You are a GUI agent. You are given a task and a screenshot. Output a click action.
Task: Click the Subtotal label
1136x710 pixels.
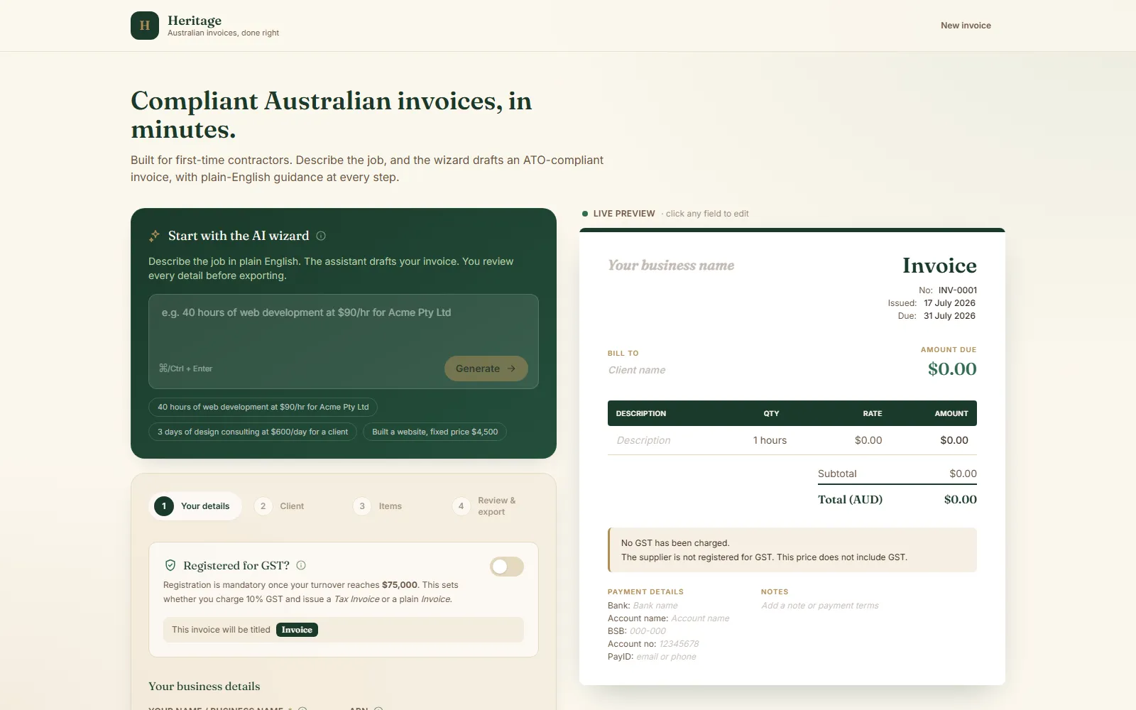(837, 474)
